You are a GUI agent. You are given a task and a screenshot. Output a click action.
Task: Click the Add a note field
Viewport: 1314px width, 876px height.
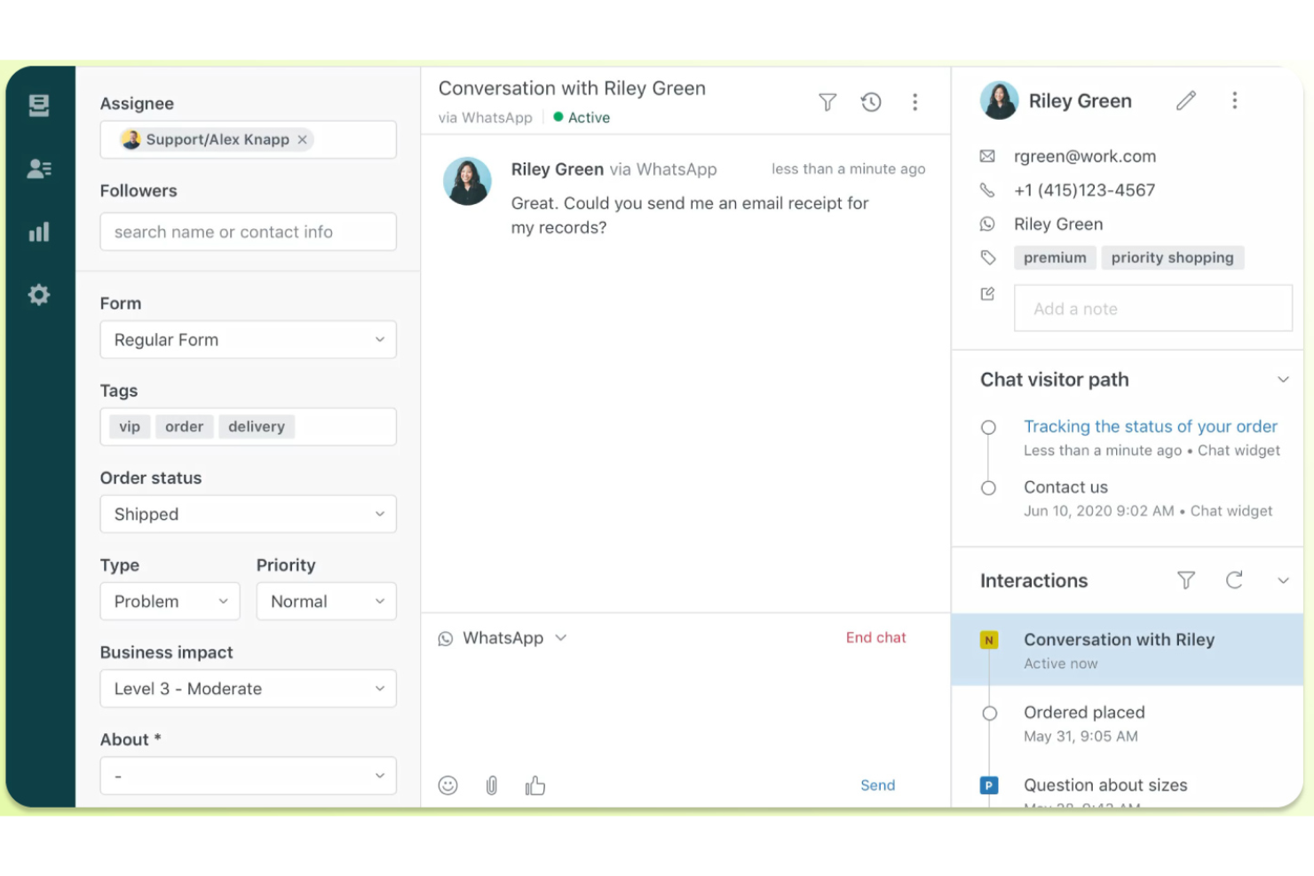pos(1152,308)
